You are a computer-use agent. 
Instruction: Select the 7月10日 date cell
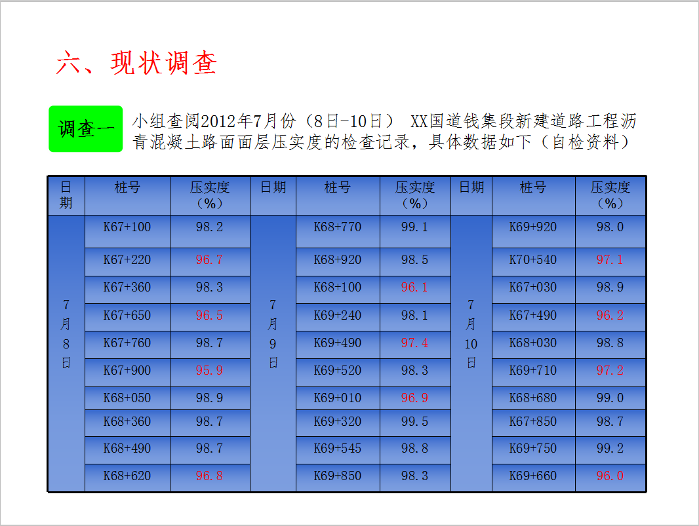(x=471, y=354)
